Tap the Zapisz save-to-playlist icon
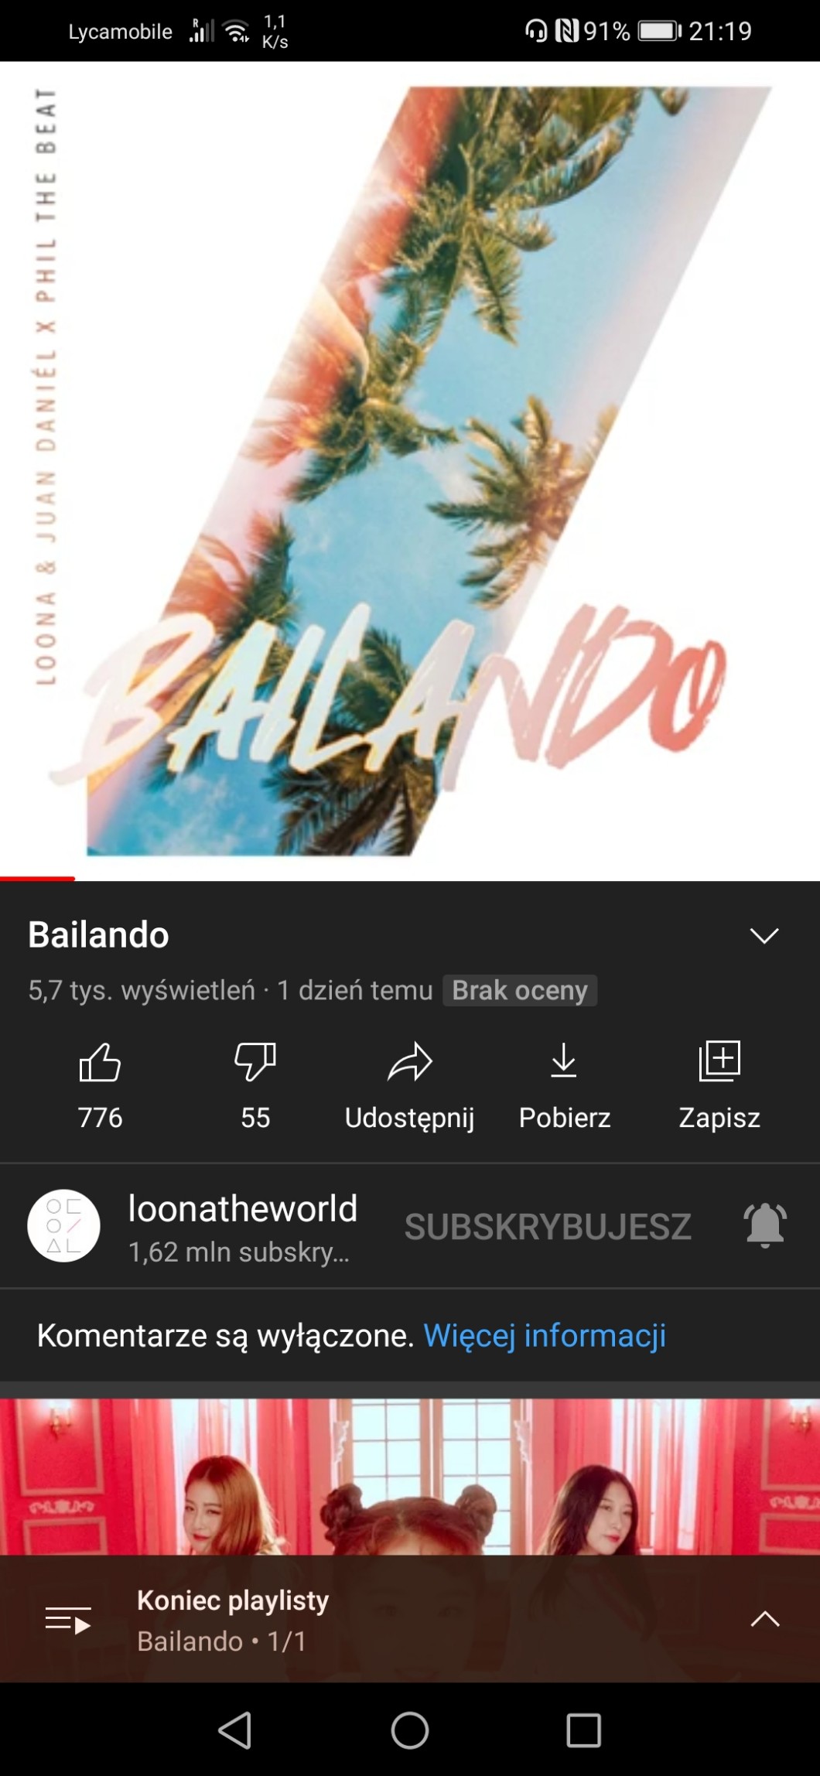Viewport: 820px width, 1776px height. 719,1060
